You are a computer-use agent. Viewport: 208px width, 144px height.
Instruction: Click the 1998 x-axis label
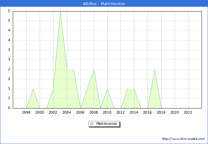[26, 112]
